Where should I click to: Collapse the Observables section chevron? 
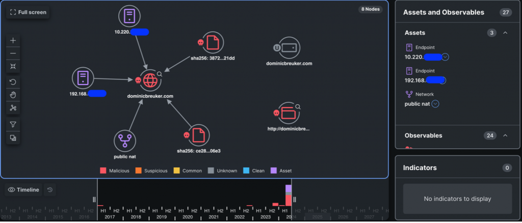(505, 135)
